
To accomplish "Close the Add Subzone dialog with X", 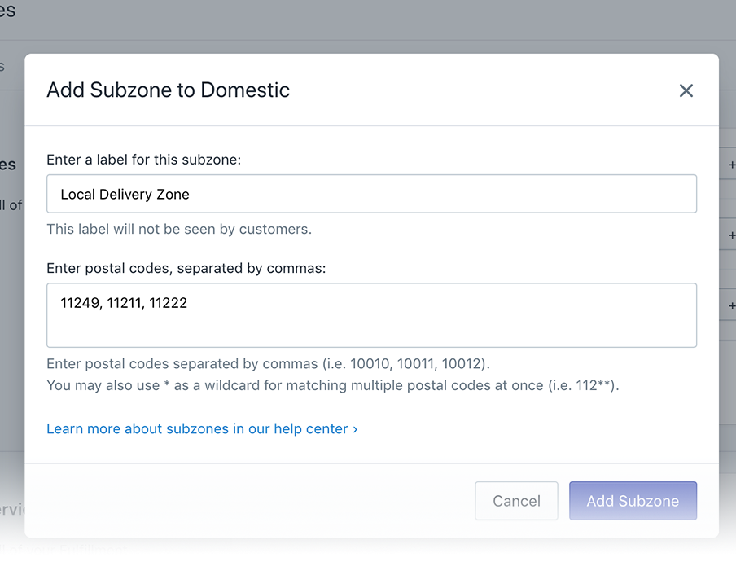I will pyautogui.click(x=686, y=90).
